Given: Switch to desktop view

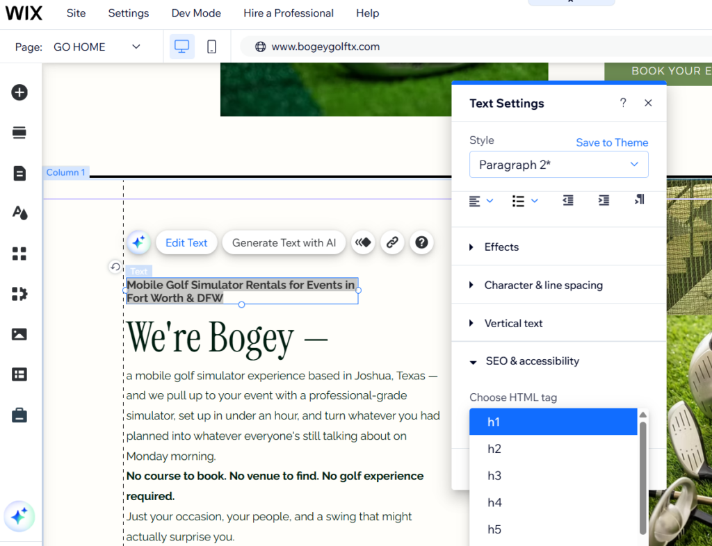Looking at the screenshot, I should coord(182,47).
